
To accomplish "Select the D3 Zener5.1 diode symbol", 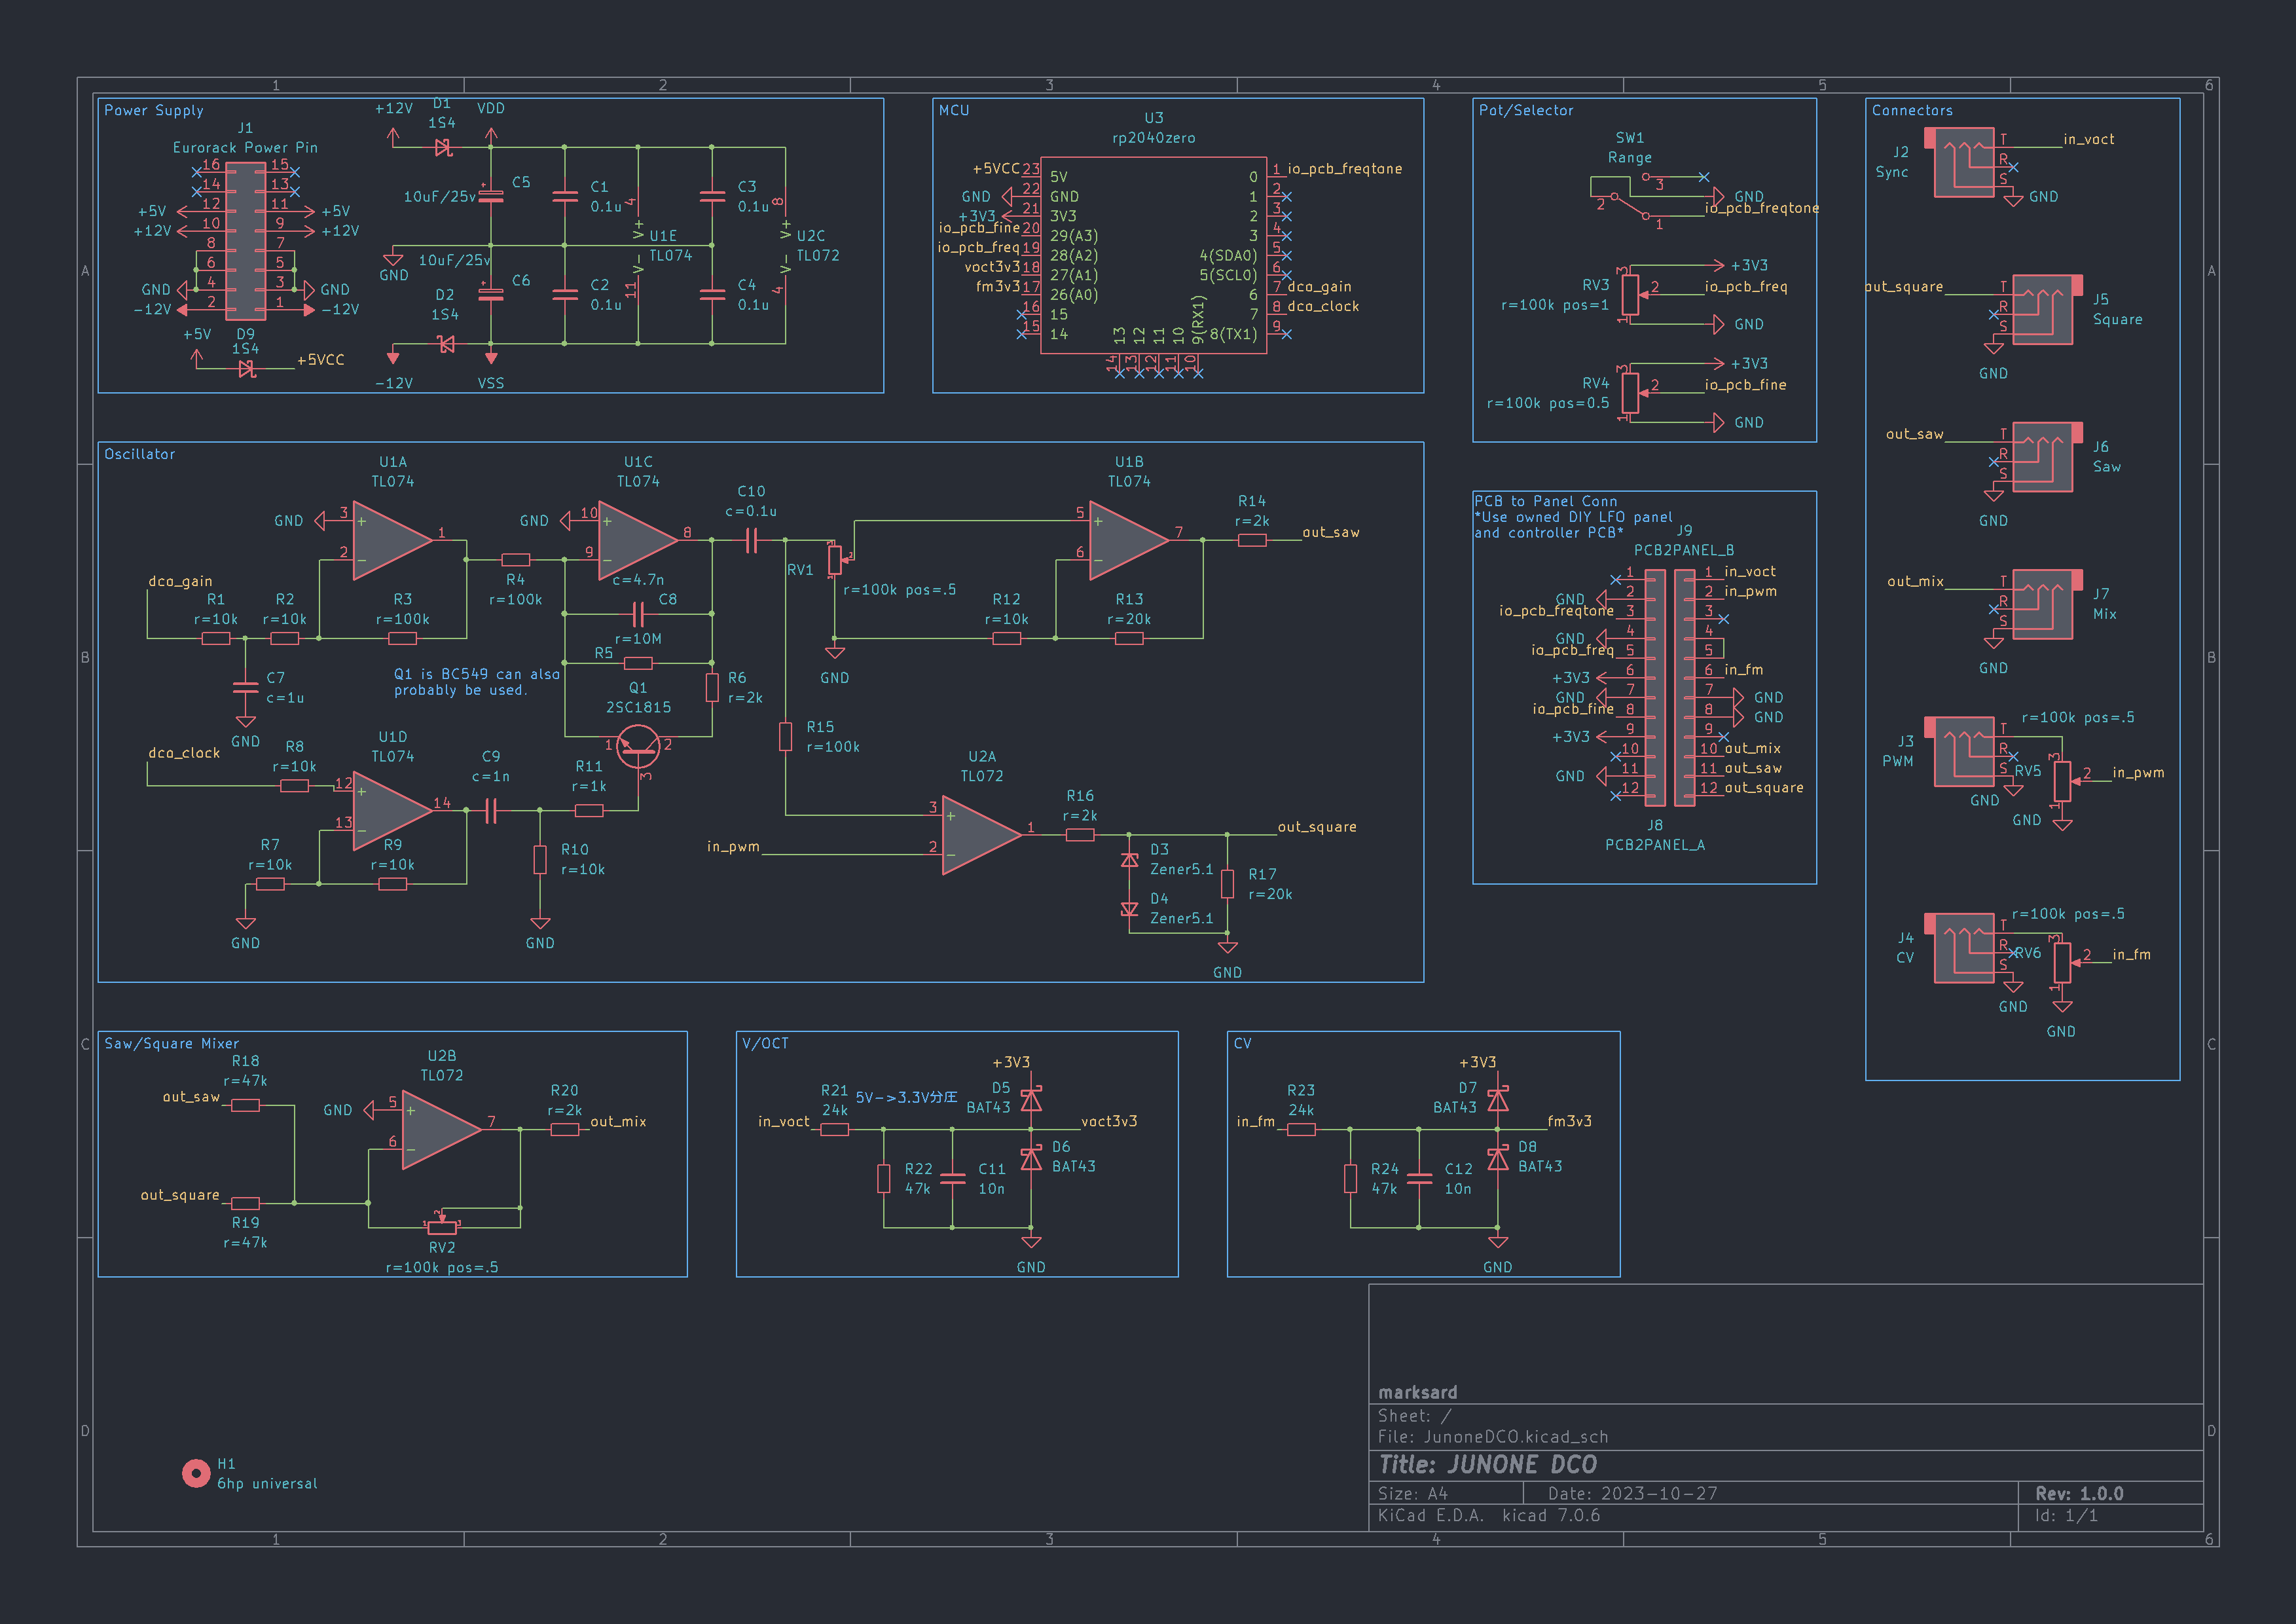I will [x=1129, y=860].
